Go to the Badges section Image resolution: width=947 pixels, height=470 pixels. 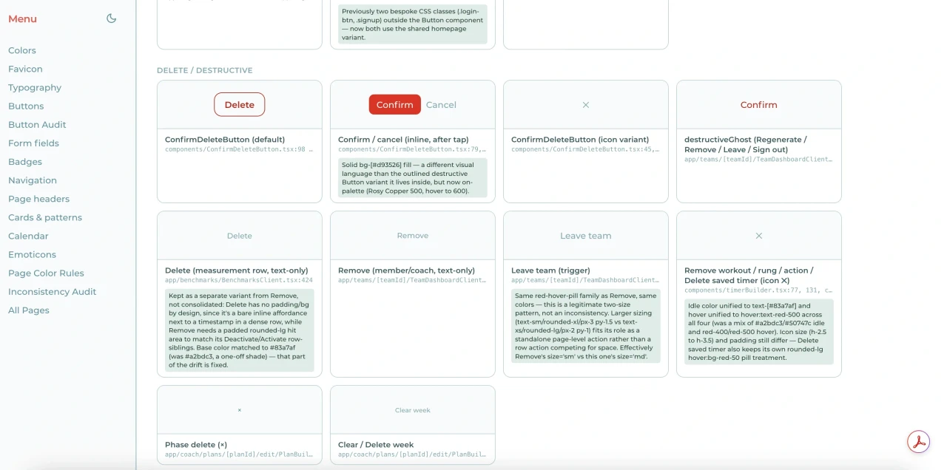pyautogui.click(x=25, y=161)
